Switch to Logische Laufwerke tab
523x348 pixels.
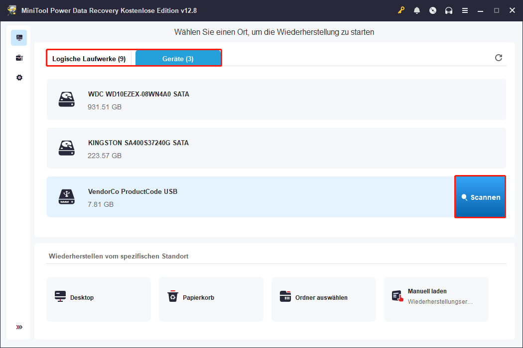[x=89, y=59]
